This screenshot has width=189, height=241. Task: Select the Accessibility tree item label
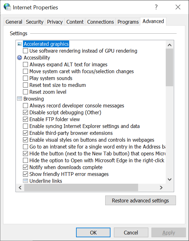tap(37, 58)
